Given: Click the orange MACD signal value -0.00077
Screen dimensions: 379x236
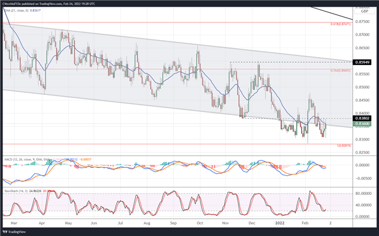Looking at the screenshot, I should coord(85,159).
